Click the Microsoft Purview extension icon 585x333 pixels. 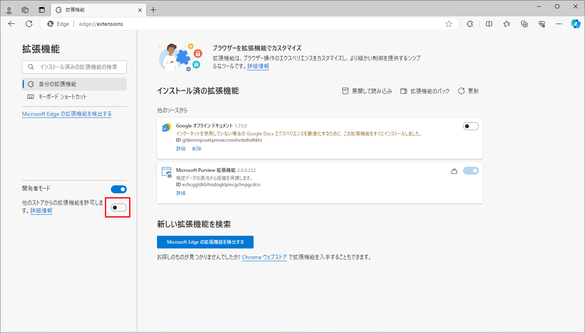coord(167,171)
